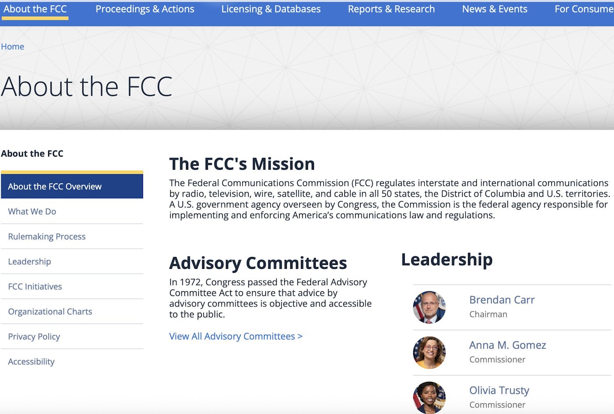Go to FCC Initiatives
614x414 pixels.
click(35, 286)
